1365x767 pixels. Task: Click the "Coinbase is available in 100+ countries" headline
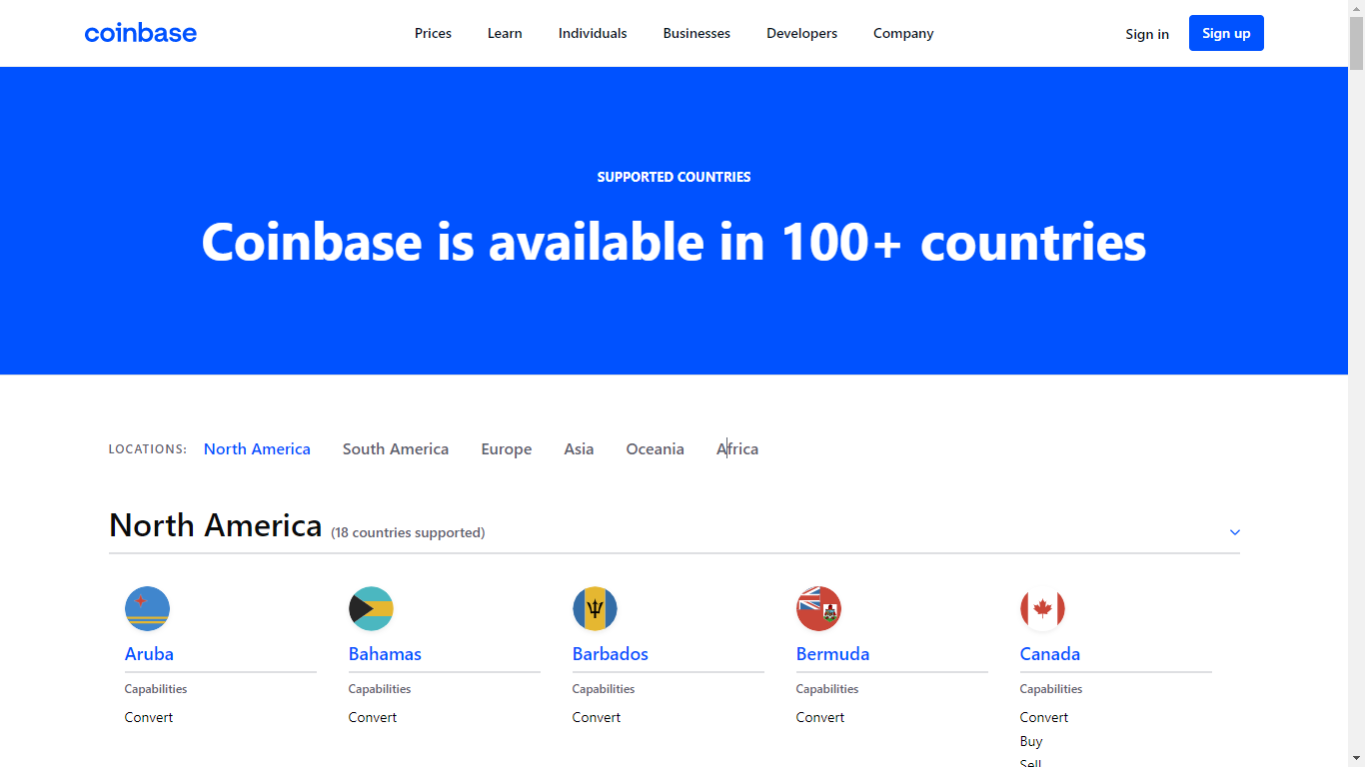pyautogui.click(x=674, y=243)
